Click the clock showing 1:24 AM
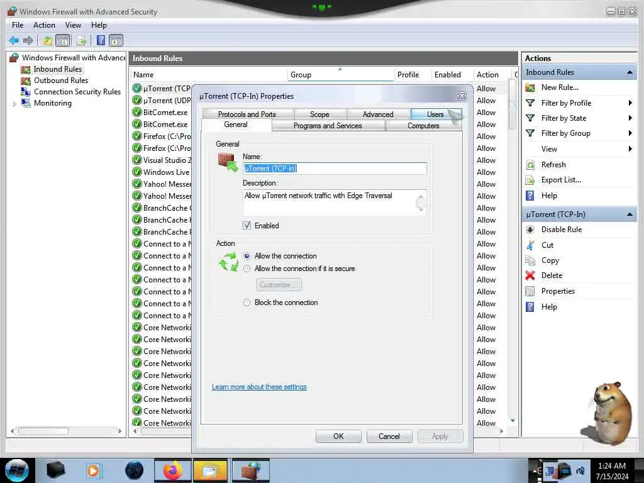This screenshot has width=644, height=483. [612, 466]
